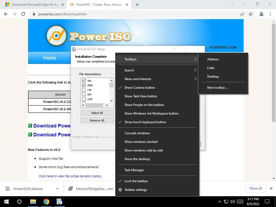Image resolution: width=276 pixels, height=207 pixels.
Task: Open the revision history link
Action: coord(71,176)
